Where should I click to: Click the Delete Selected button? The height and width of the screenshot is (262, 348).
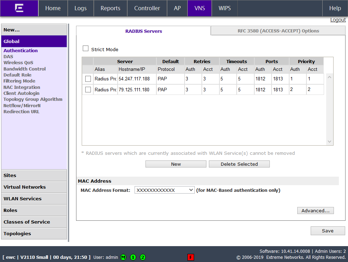point(239,164)
